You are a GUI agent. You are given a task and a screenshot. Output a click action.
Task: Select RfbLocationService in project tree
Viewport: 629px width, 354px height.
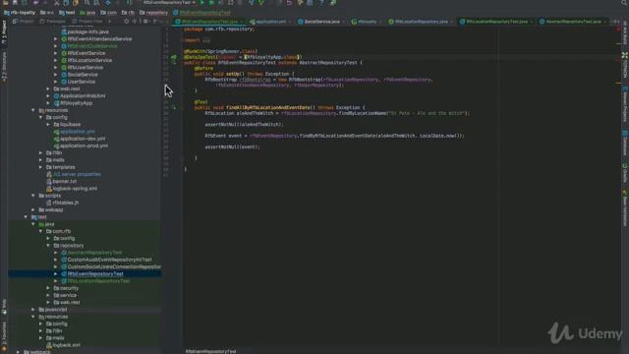click(89, 60)
